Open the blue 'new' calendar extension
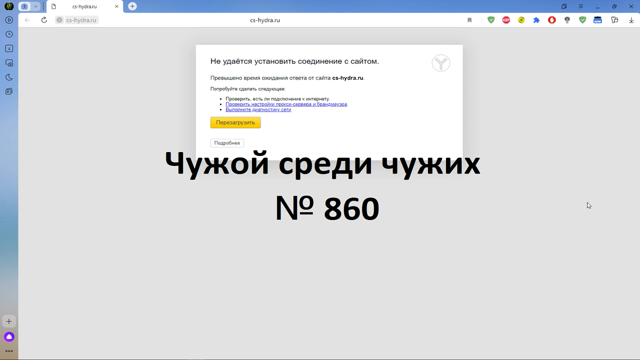Viewport: 640px width, 360px height. pos(597,20)
